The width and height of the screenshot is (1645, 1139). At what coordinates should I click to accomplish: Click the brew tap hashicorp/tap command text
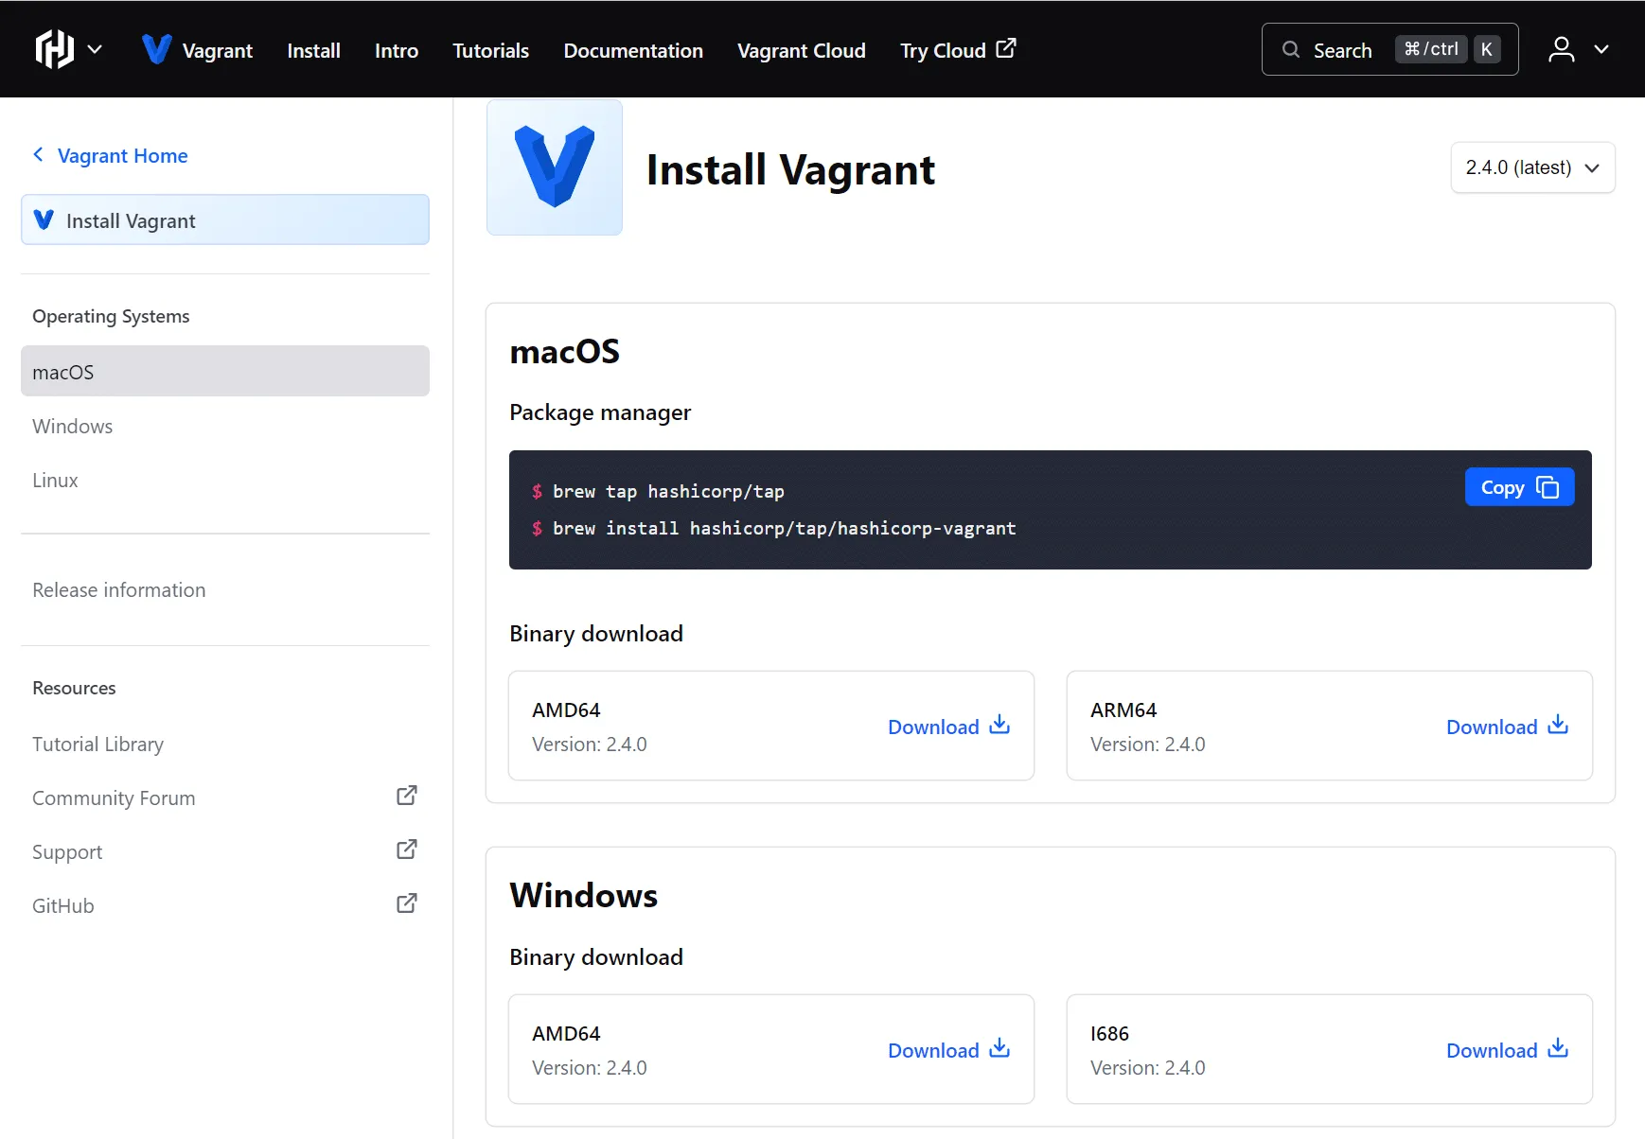[x=668, y=491]
